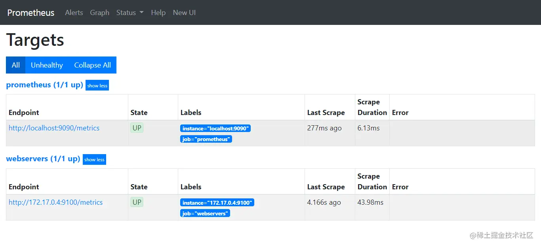Open the webservers (1/1 up) job heading

(x=43, y=159)
